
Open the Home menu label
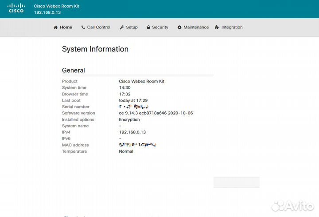click(66, 27)
